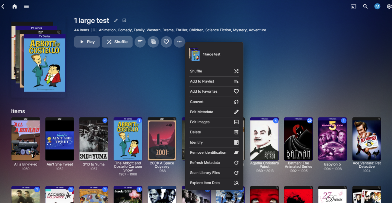Toggle the heart favorite button
This screenshot has height=203, width=392.
[x=166, y=42]
